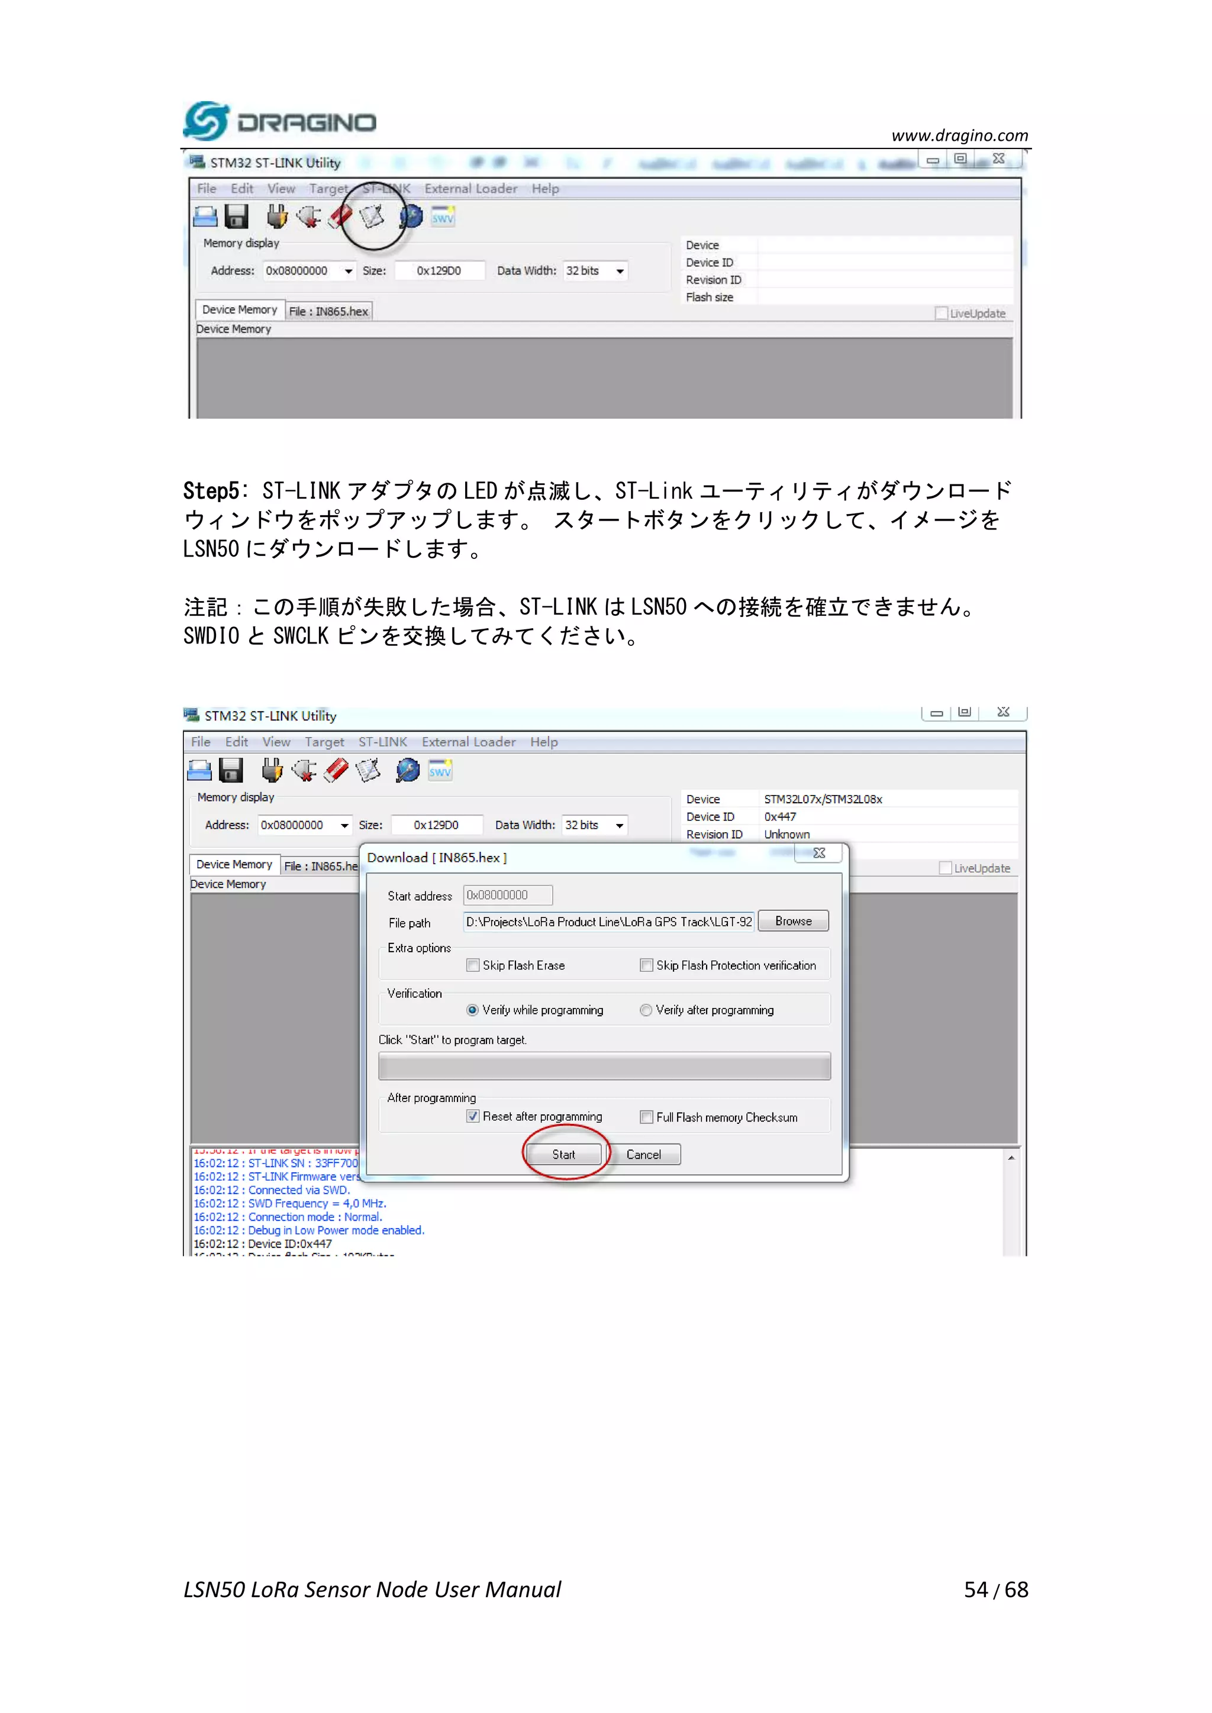Viewport: 1212px width, 1713px height.
Task: Switch to Device Memory tab in lower window
Action: click(234, 864)
